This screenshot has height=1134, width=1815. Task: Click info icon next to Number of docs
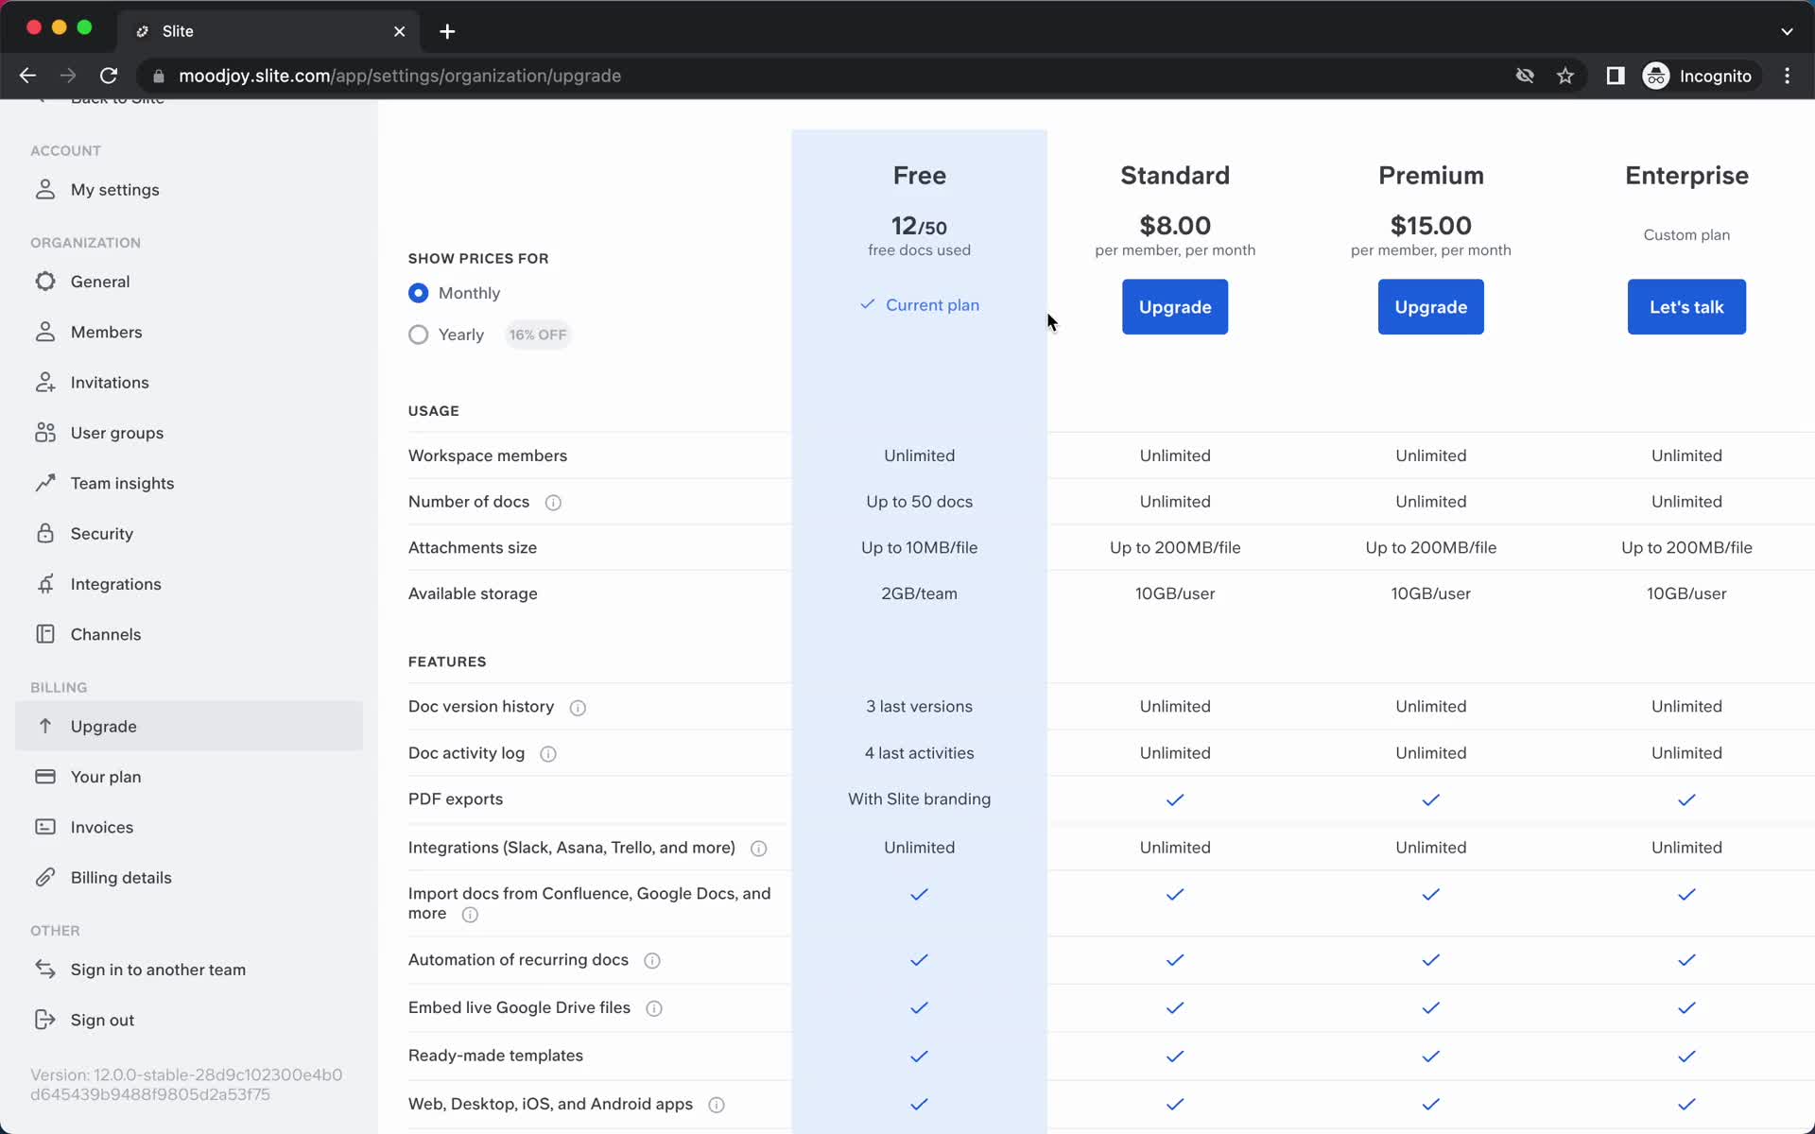(554, 503)
